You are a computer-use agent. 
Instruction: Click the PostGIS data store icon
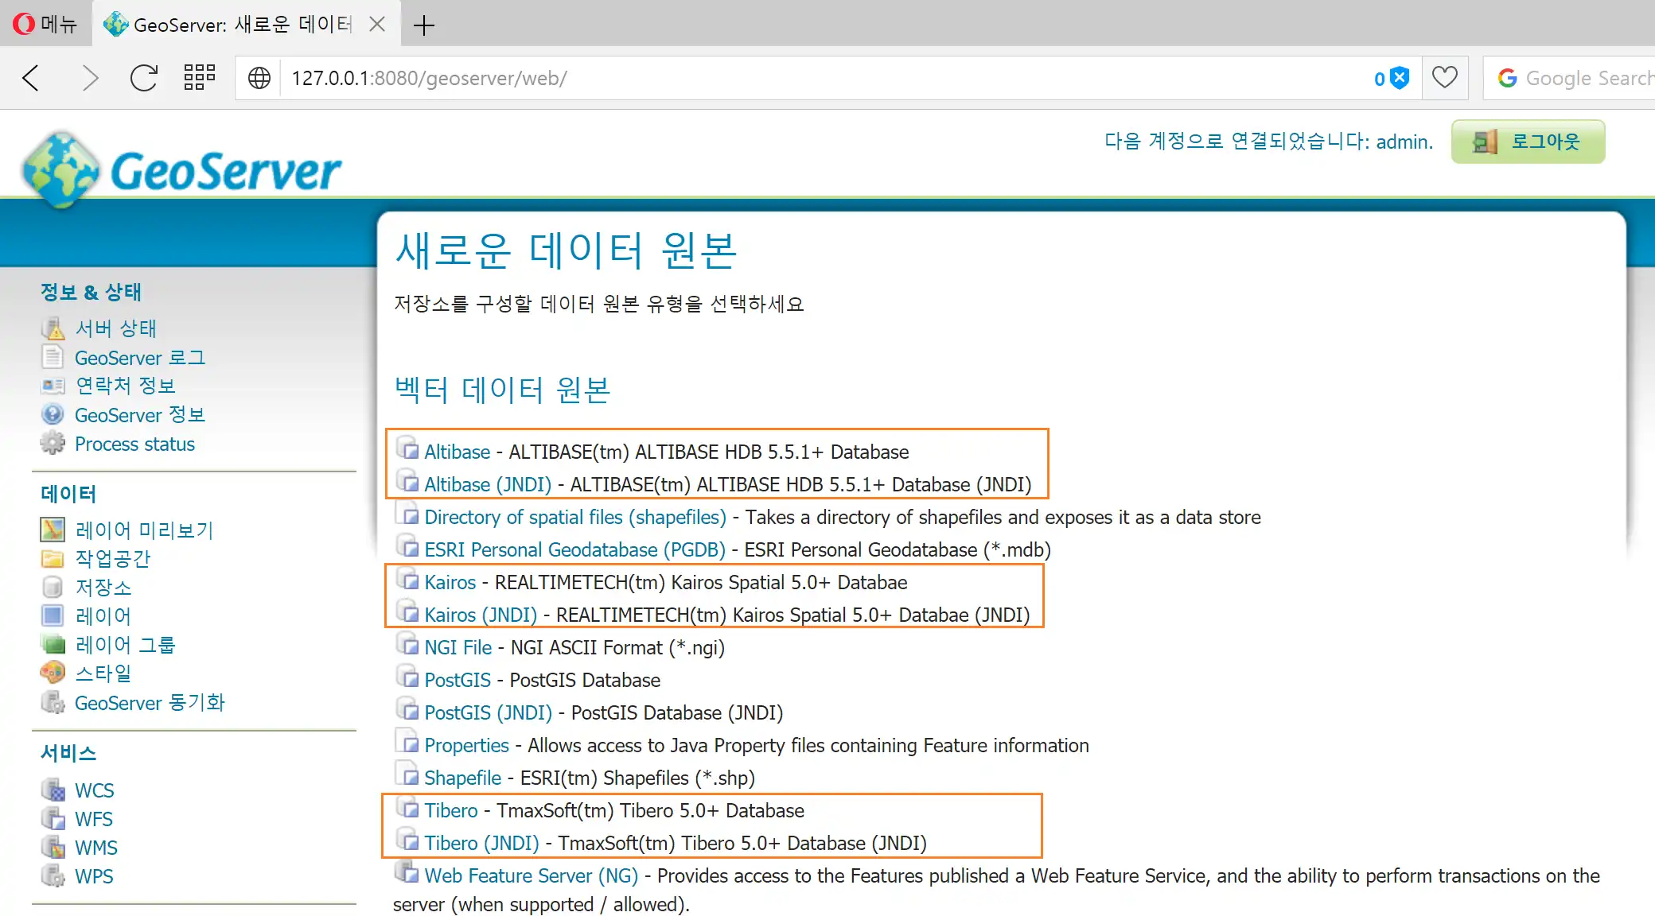[x=408, y=679]
